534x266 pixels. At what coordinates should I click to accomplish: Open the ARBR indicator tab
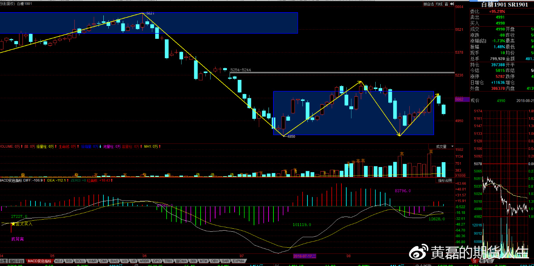click(x=144, y=261)
